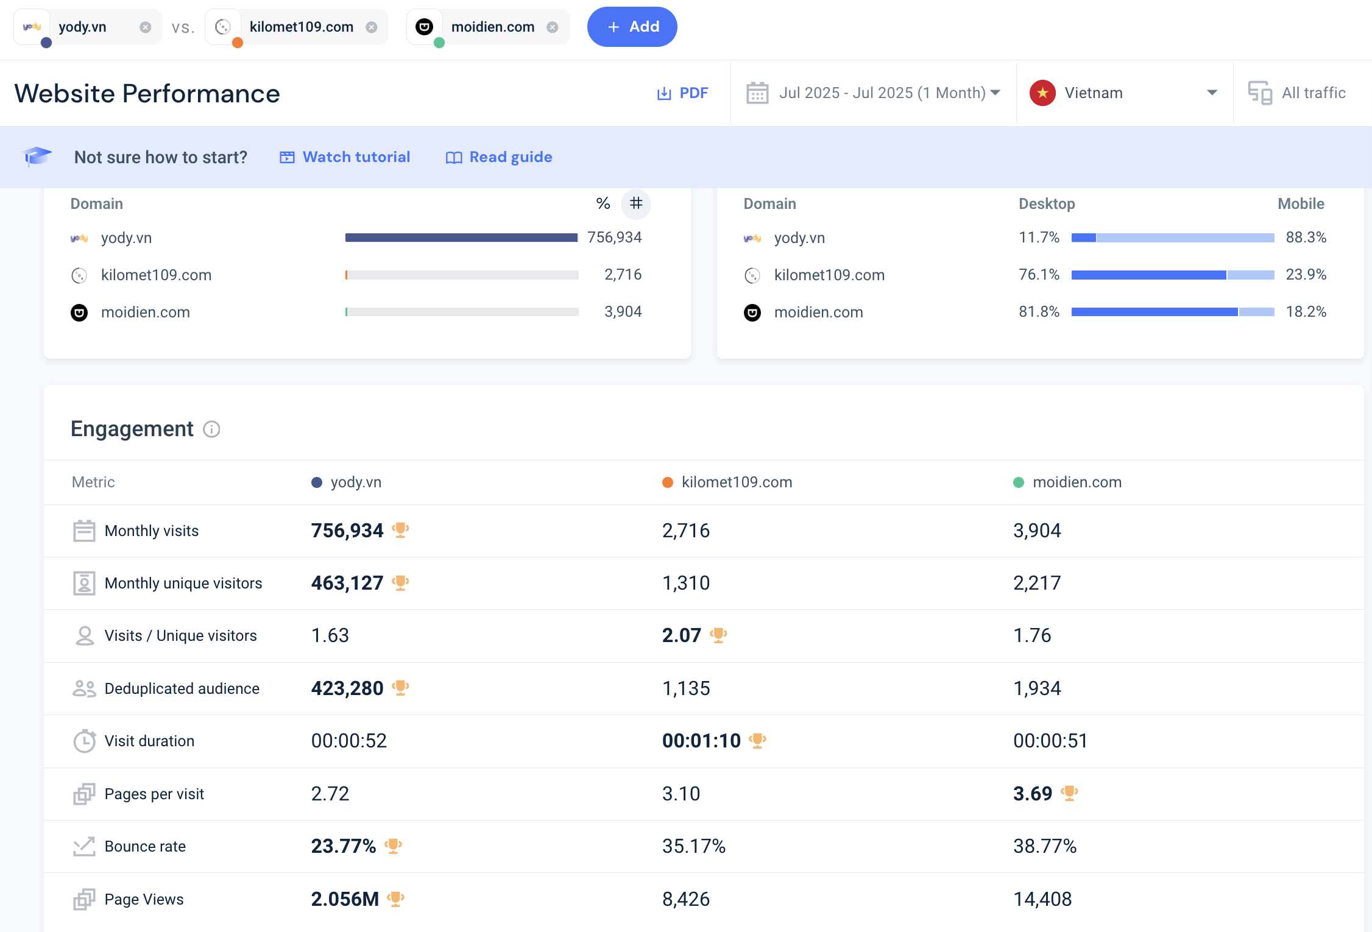Click the 35.17% bounce rate value
The width and height of the screenshot is (1372, 932).
(x=694, y=846)
